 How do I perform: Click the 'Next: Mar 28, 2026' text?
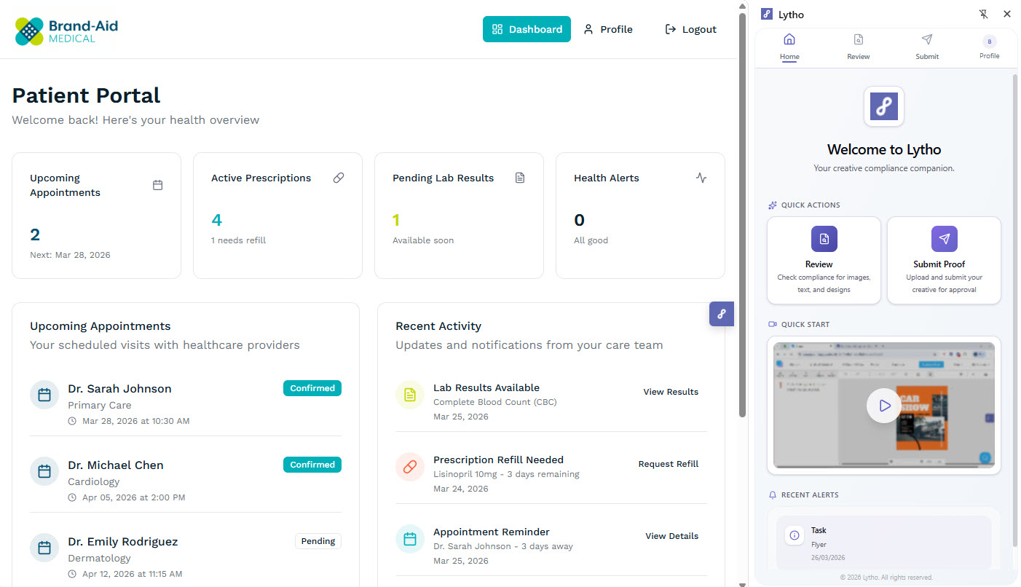pos(71,255)
